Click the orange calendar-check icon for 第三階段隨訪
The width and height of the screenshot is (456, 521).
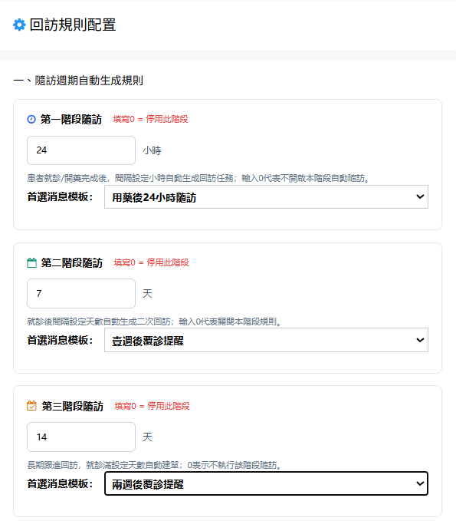coord(31,406)
